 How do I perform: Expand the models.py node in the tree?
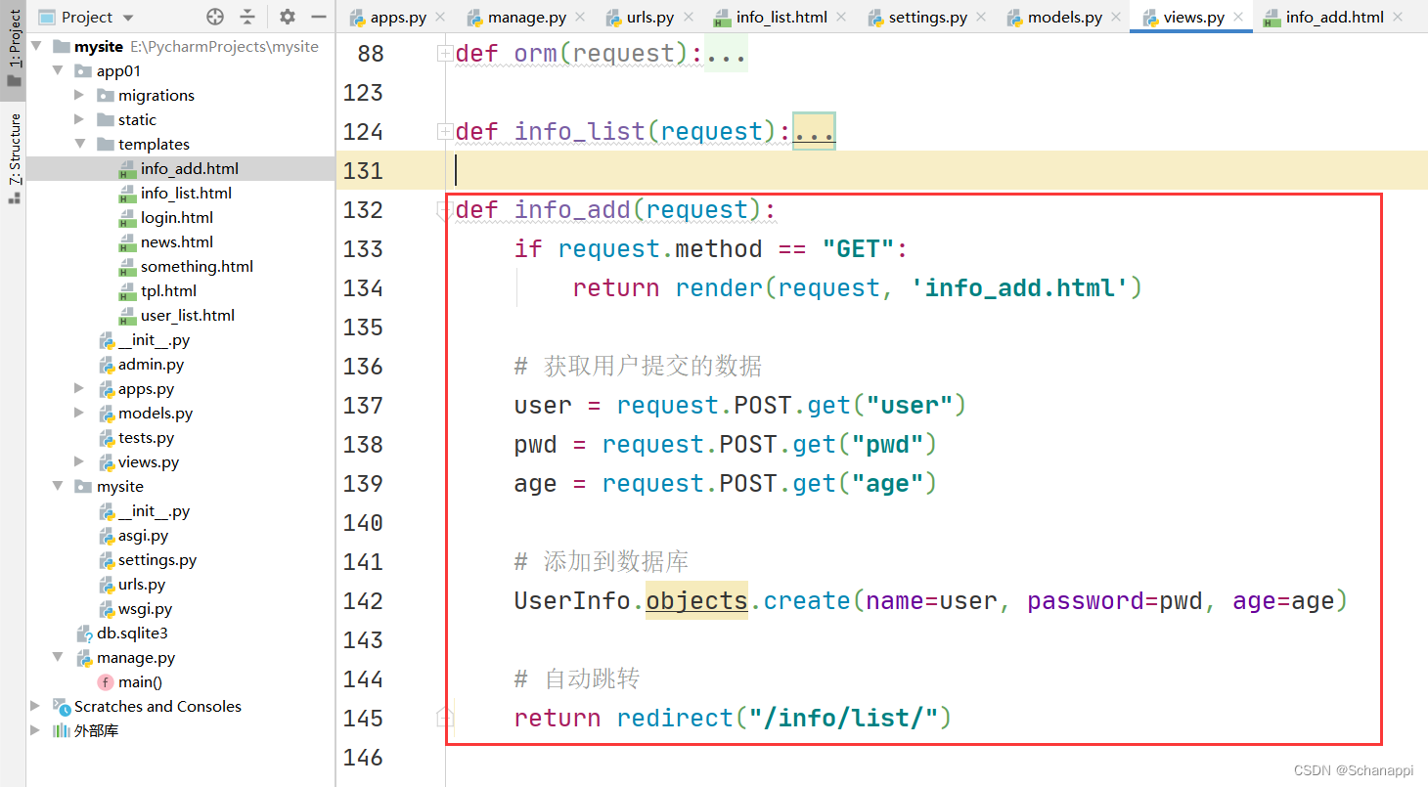79,413
